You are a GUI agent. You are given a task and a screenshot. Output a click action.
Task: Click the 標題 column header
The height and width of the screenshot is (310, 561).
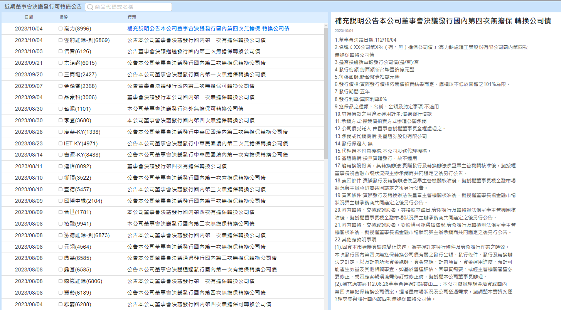pos(131,18)
